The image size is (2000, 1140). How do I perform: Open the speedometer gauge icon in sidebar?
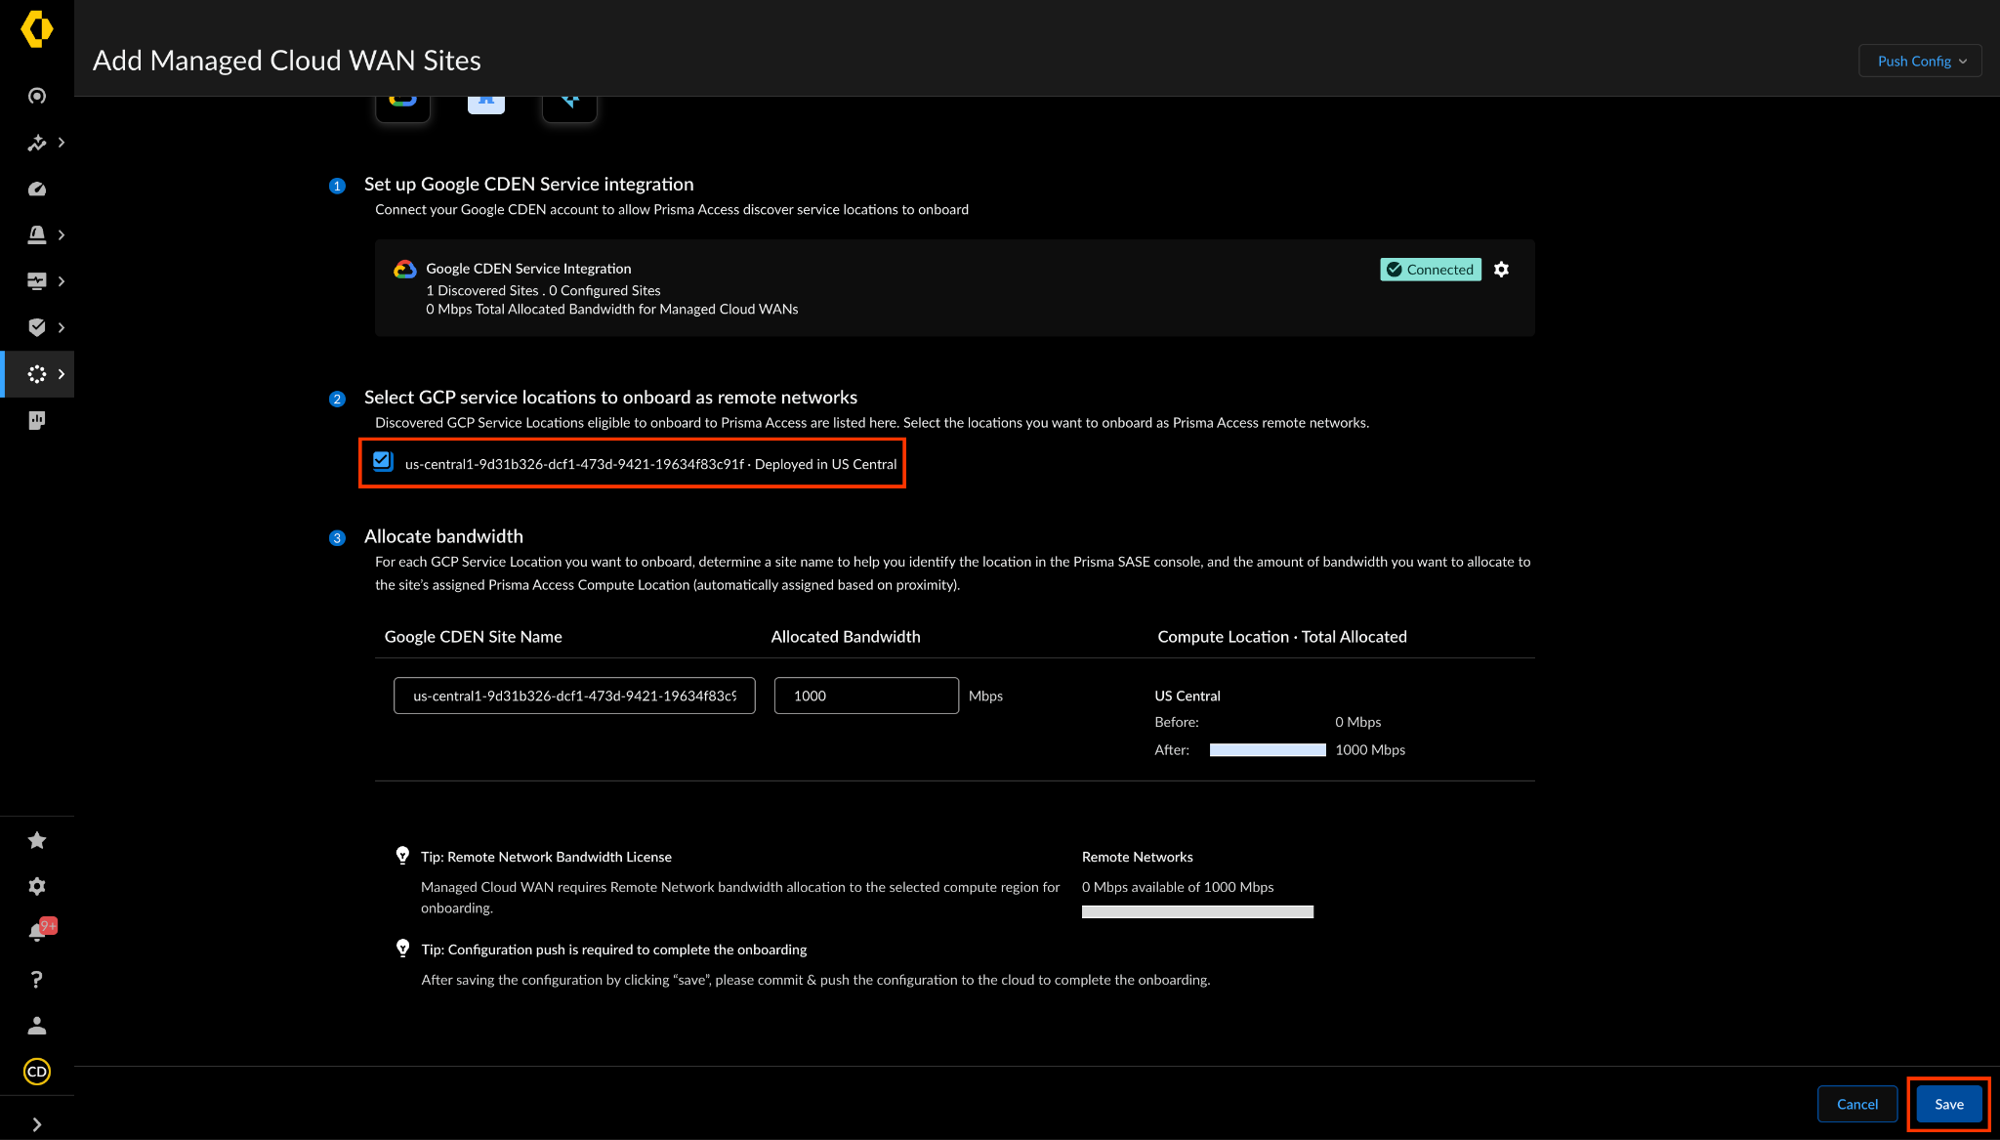point(37,189)
